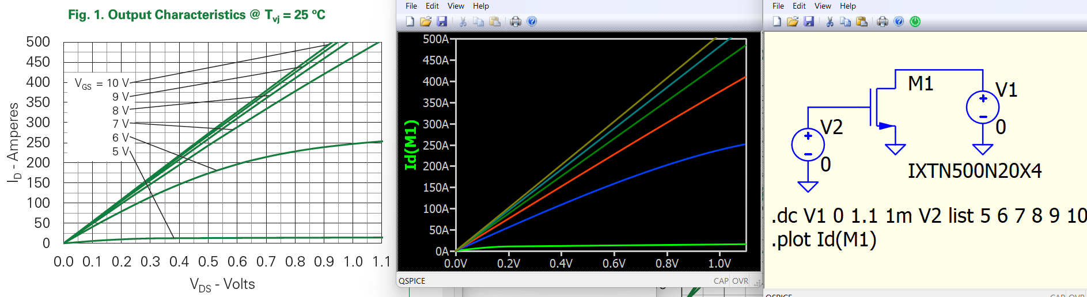The image size is (1087, 297).
Task: Click Save icon in schematic window toolbar
Action: [x=809, y=21]
